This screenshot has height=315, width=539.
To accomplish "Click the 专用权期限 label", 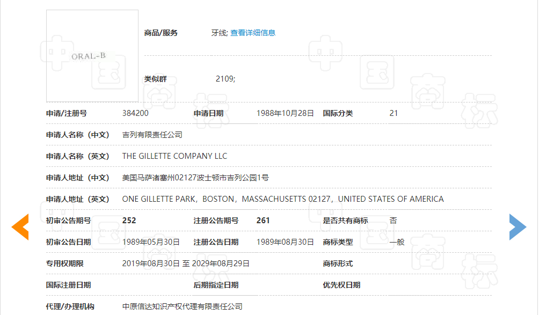I will [x=64, y=263].
